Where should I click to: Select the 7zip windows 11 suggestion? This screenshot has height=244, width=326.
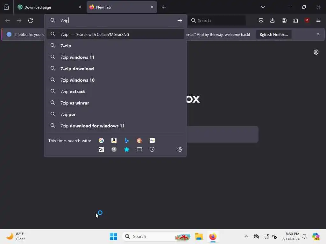[x=115, y=57]
